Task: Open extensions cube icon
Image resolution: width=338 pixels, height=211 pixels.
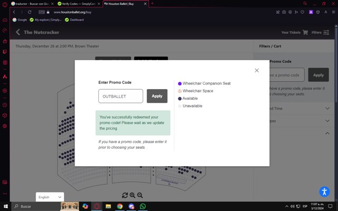Action: (318, 12)
